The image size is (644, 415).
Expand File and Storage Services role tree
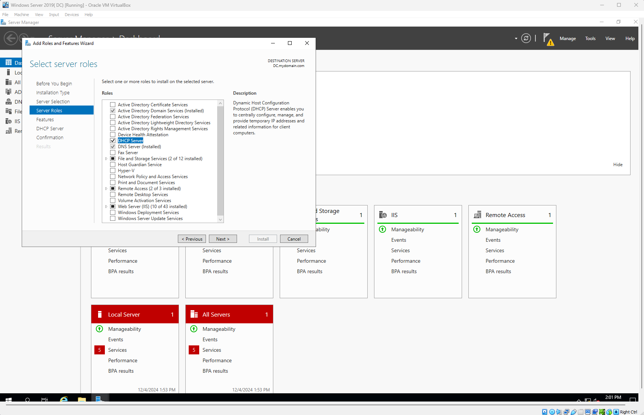(106, 159)
